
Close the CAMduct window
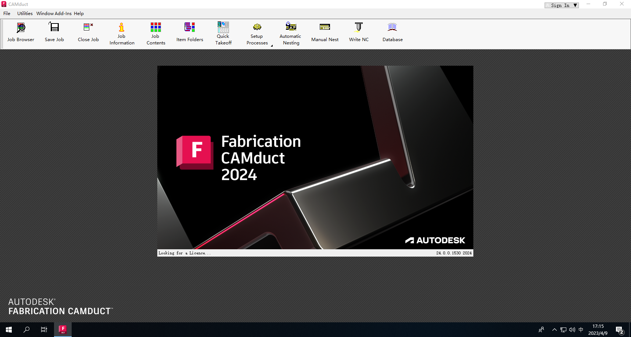(x=622, y=4)
